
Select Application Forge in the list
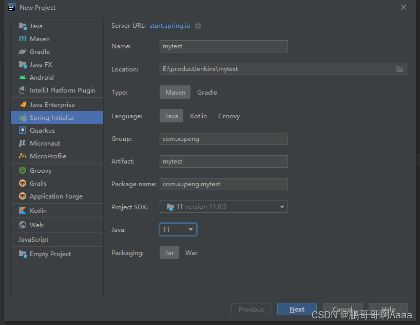(57, 196)
